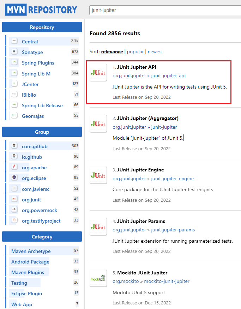Select the Testing category filter

click(19, 283)
